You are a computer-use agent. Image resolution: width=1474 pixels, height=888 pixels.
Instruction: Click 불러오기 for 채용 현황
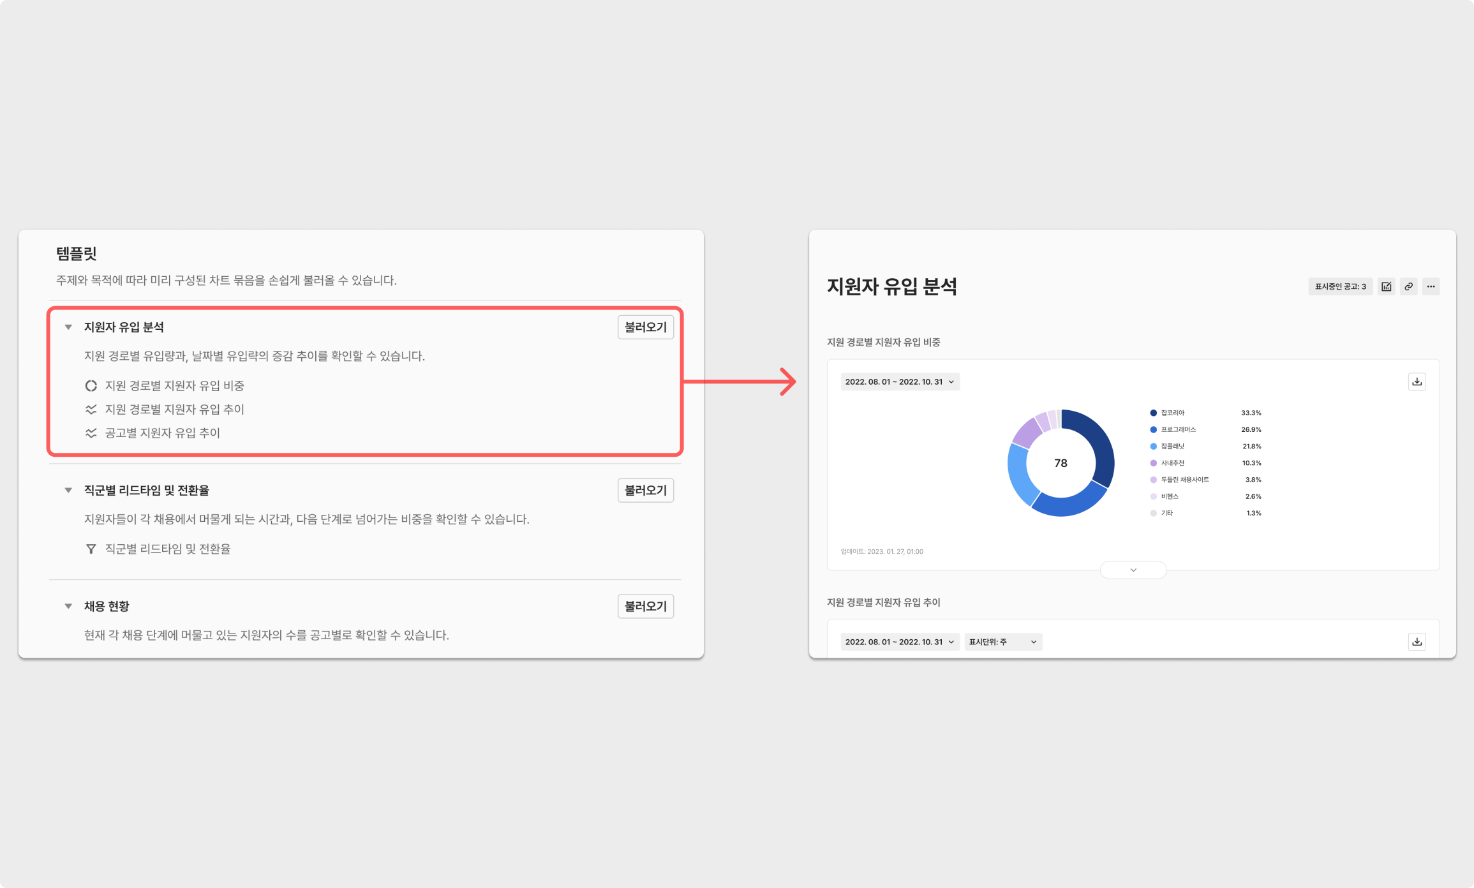[645, 606]
